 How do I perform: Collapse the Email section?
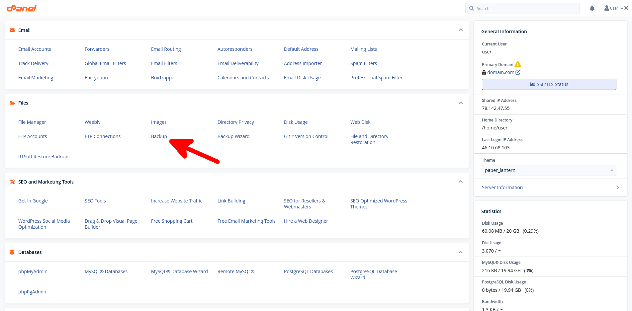(461, 30)
